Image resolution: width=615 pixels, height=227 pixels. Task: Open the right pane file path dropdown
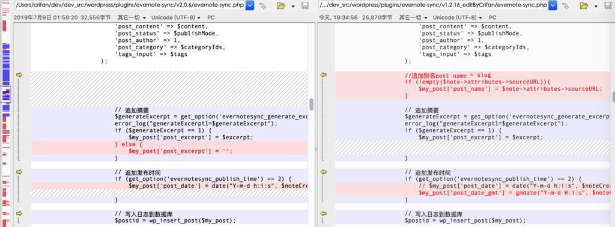(553, 5)
